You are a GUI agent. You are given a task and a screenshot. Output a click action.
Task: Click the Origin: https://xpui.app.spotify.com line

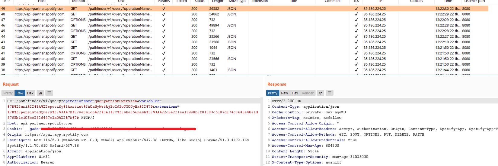coord(48,134)
